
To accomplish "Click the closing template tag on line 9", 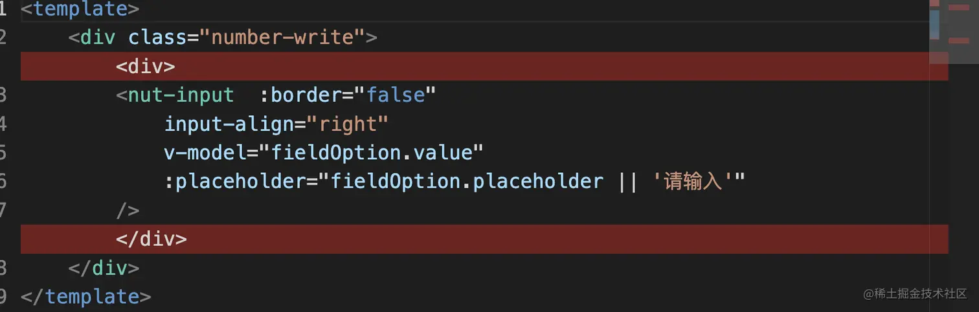I will point(85,296).
